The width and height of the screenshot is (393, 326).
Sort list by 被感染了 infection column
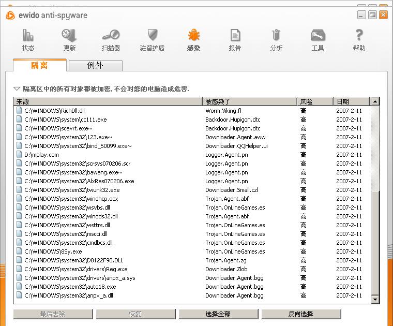click(x=250, y=101)
